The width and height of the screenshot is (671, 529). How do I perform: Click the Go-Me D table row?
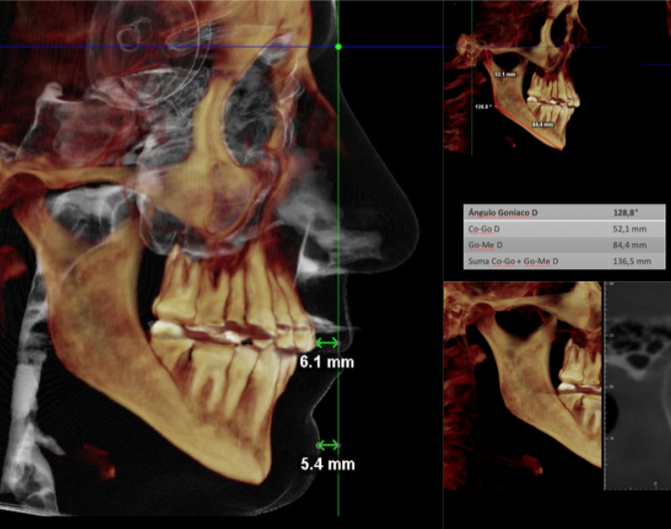click(564, 245)
